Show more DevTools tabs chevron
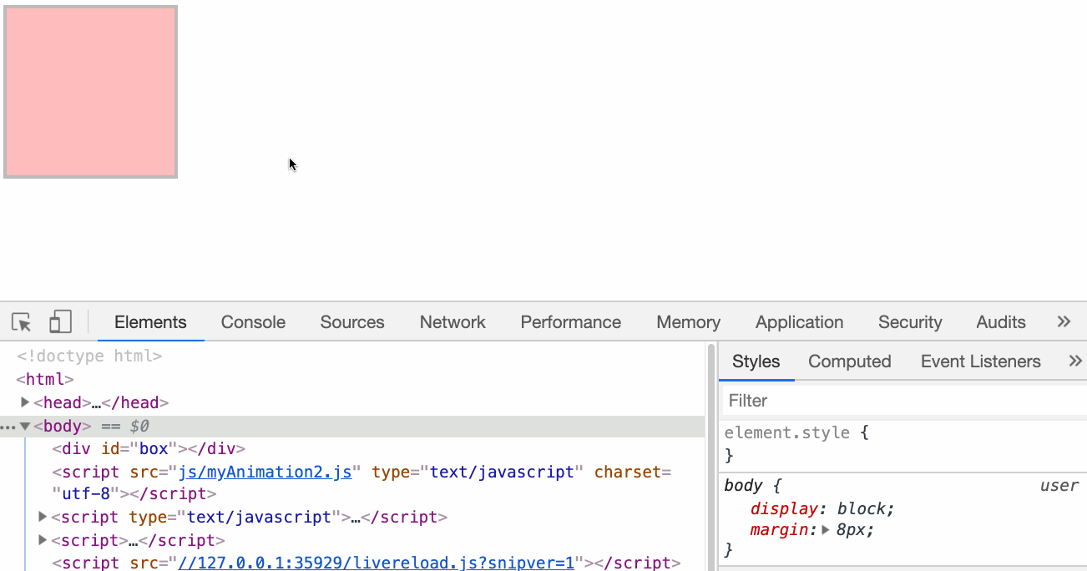 1064,322
